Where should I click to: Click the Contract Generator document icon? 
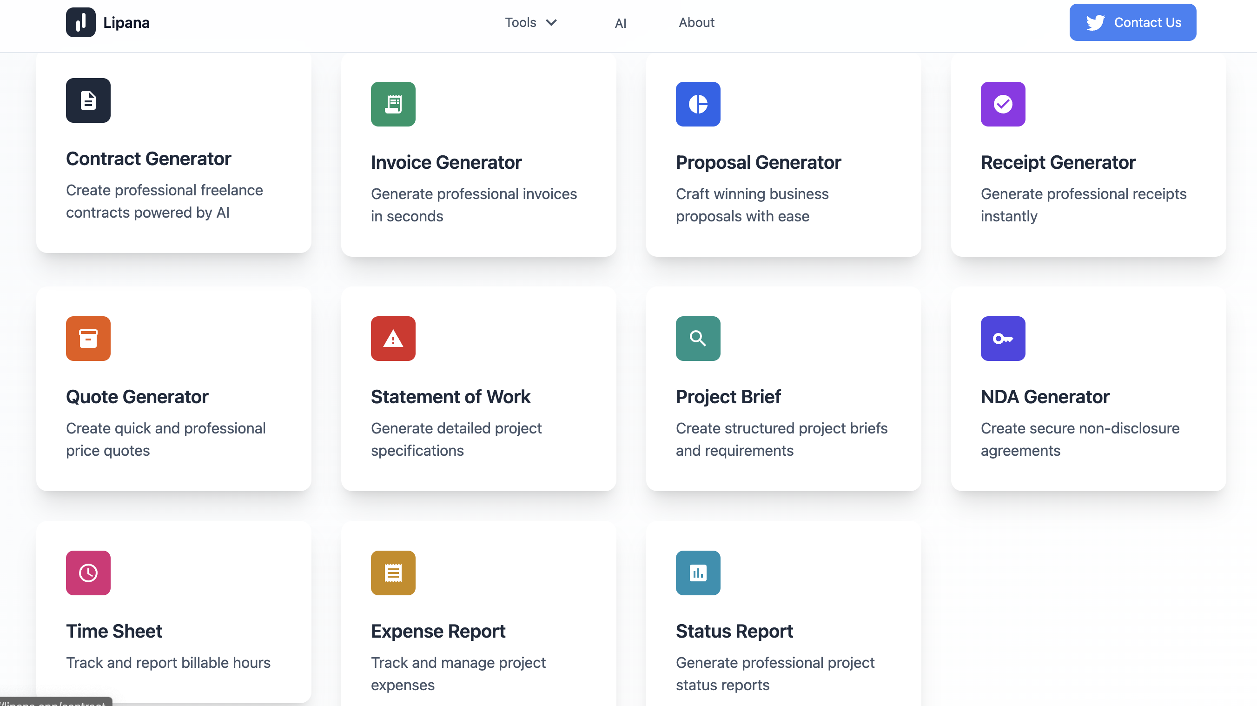coord(88,100)
